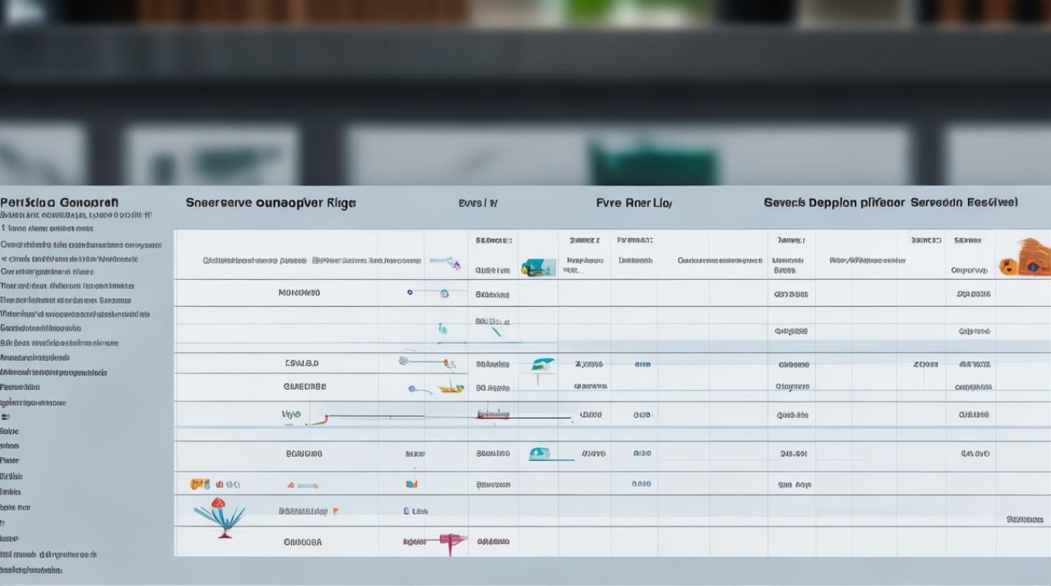This screenshot has width=1051, height=586.
Task: Click the orange cabinet icon in table header
Action: click(1024, 258)
